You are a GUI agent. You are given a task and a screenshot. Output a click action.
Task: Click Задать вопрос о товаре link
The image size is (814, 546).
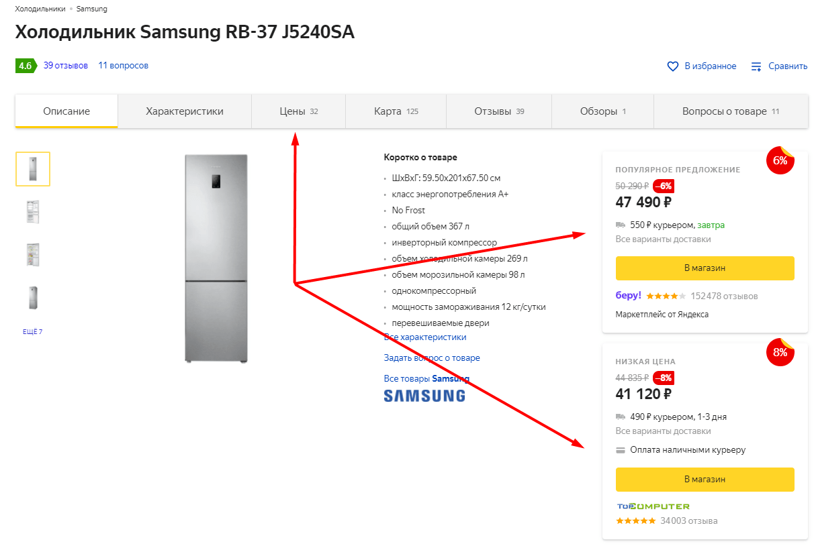(x=432, y=358)
